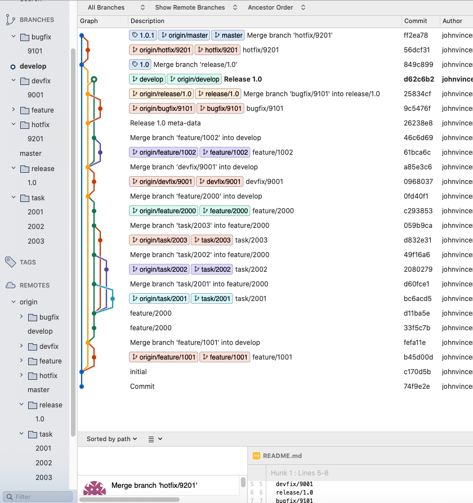This screenshot has width=473, height=503.
Task: Select the master branch label chip
Action: click(x=228, y=35)
